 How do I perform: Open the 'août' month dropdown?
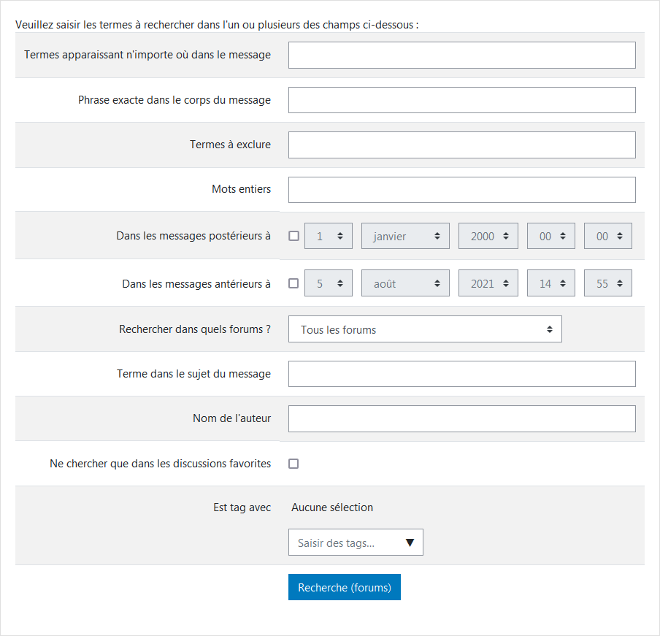pos(405,283)
